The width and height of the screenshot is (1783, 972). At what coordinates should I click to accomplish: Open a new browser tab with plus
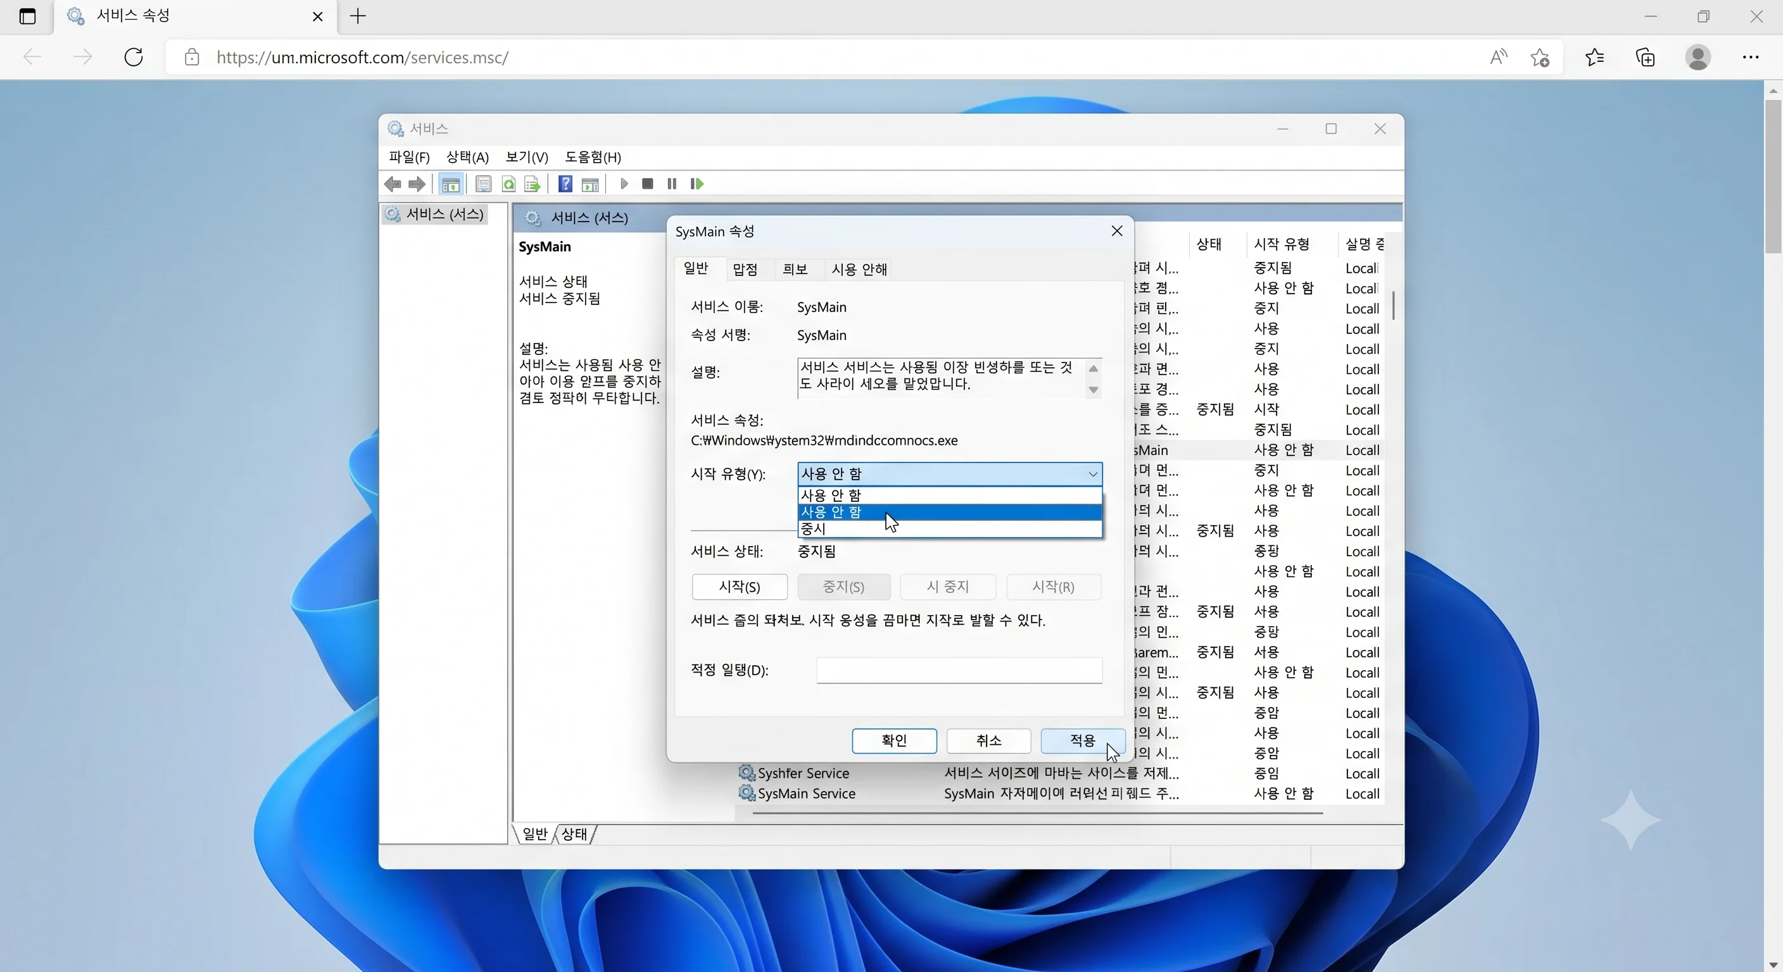pos(358,16)
